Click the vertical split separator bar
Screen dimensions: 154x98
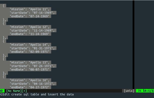coord(133,45)
